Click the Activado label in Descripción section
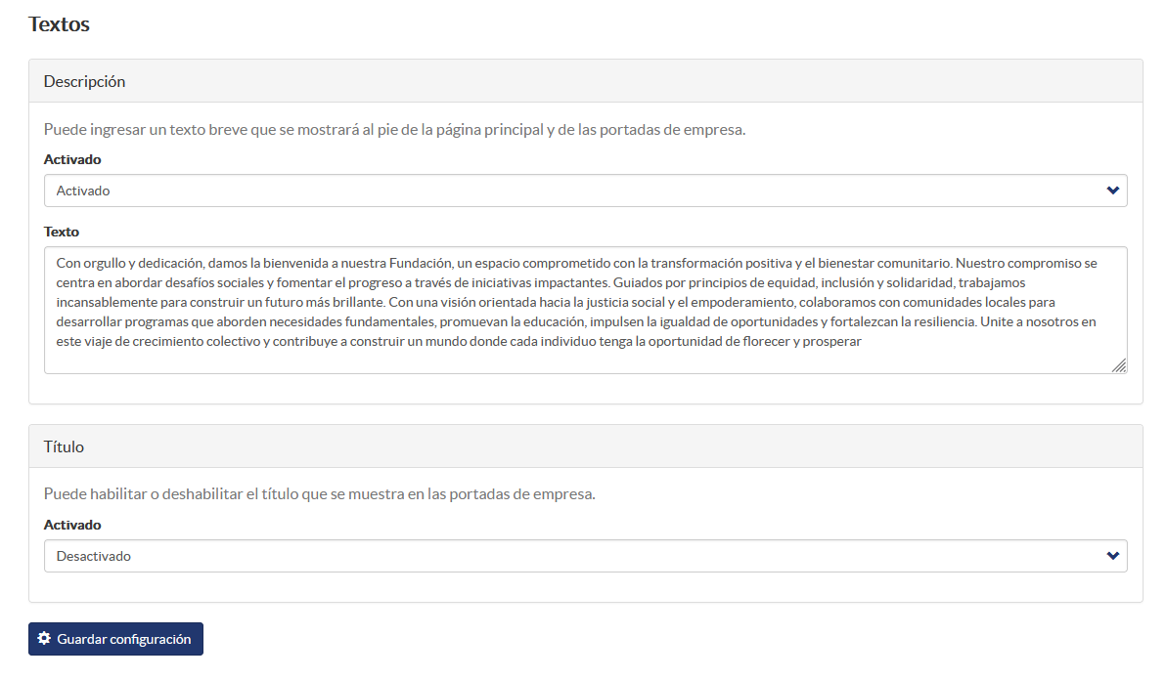 (72, 159)
